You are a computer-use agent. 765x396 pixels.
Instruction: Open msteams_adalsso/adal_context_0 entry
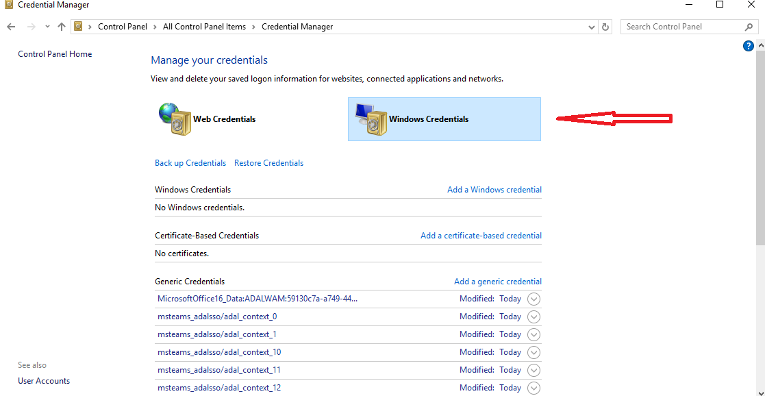(x=217, y=317)
